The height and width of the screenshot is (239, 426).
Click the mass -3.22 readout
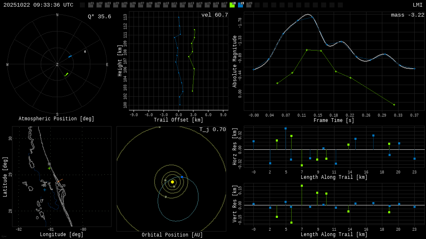coord(407,15)
